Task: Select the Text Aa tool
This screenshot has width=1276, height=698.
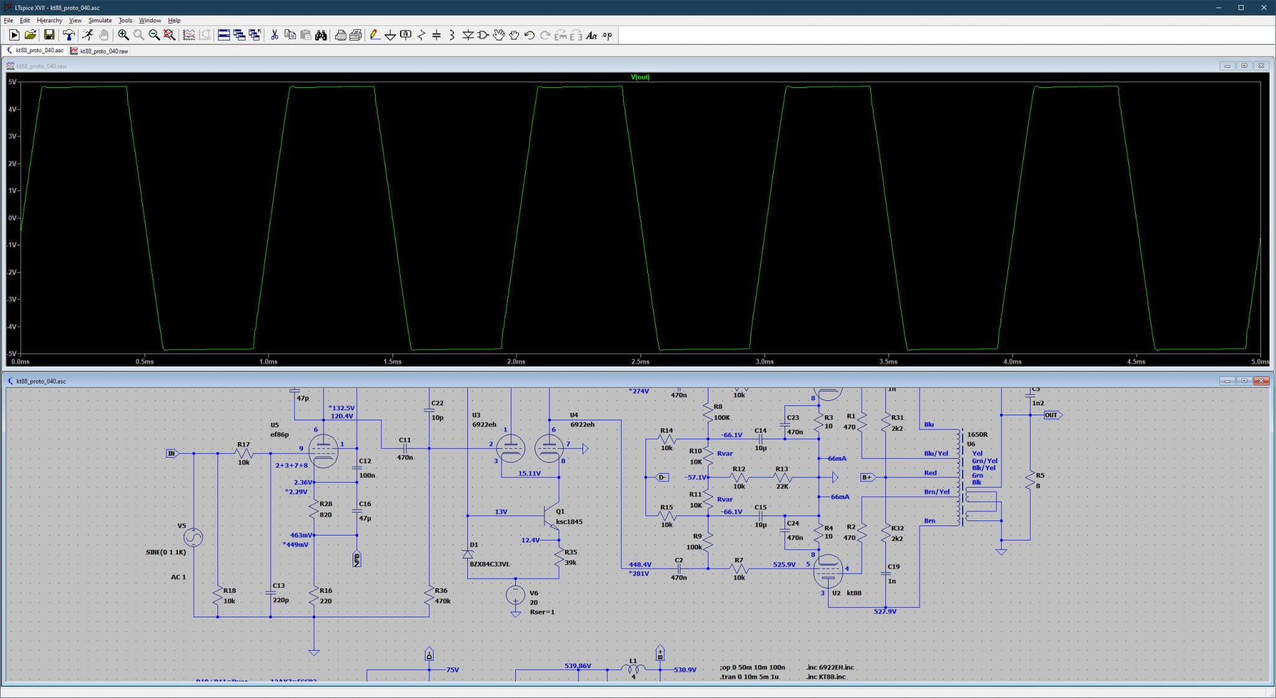Action: (x=591, y=35)
